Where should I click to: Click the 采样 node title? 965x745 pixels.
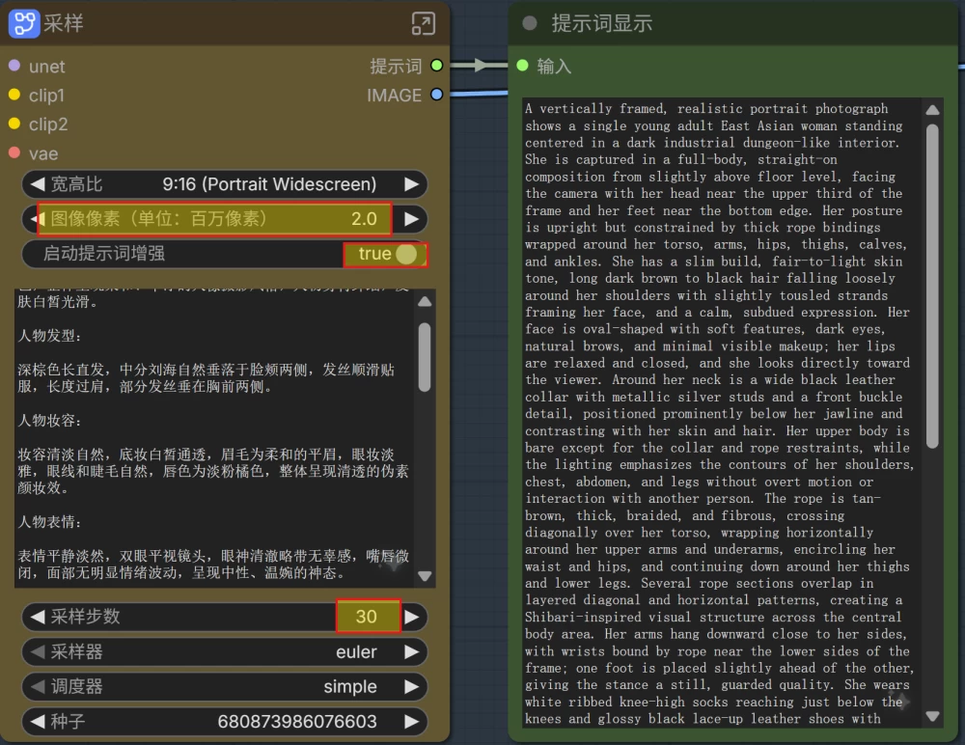(x=64, y=23)
